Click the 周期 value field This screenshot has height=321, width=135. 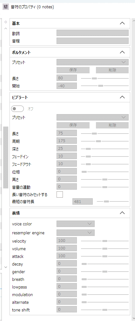[67, 141]
